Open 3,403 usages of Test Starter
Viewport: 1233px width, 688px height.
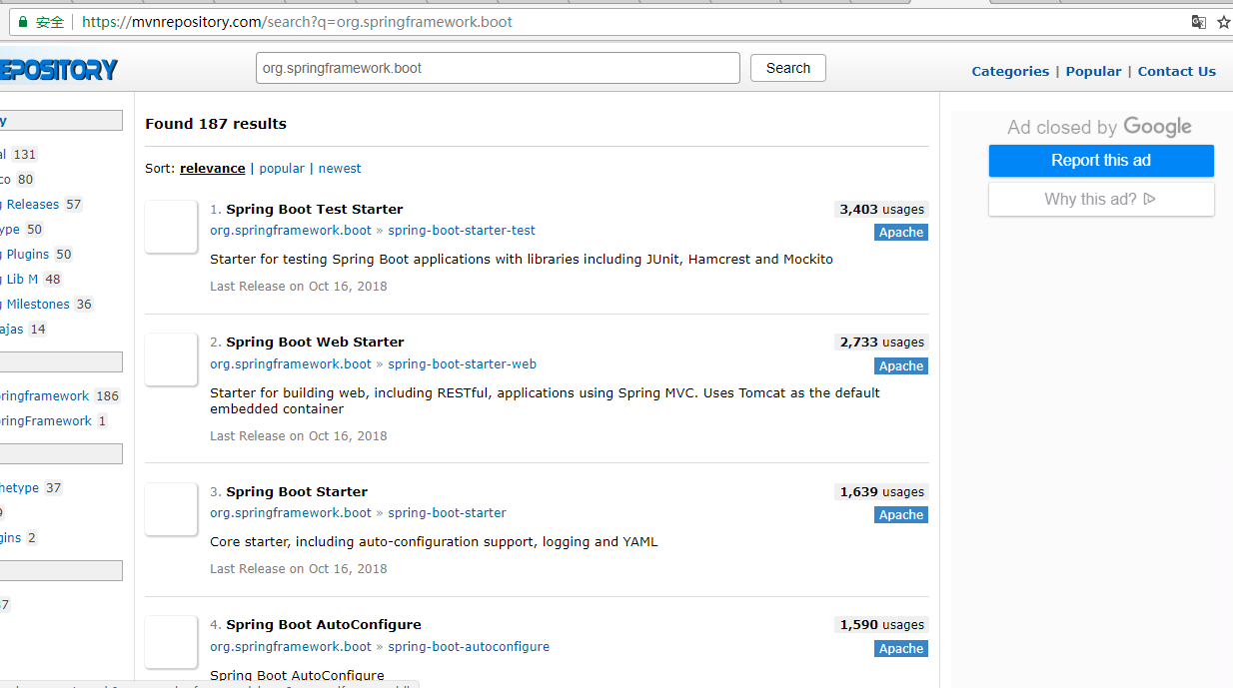(x=881, y=210)
